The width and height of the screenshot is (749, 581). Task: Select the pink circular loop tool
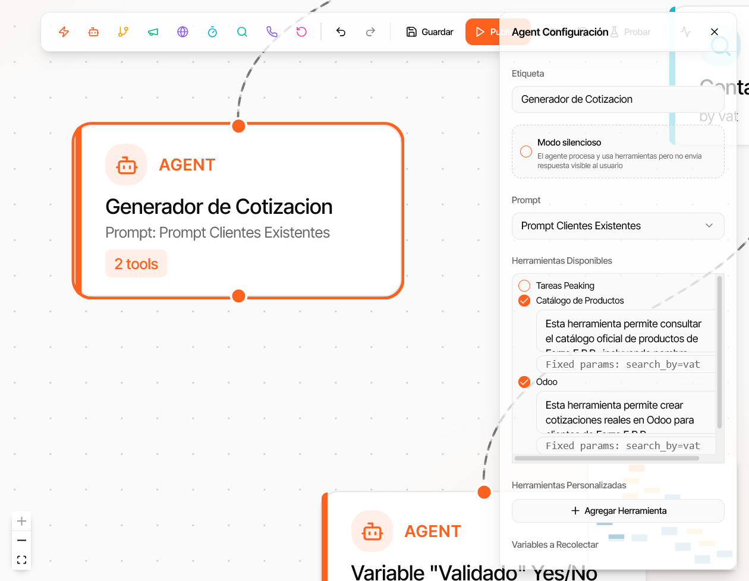click(x=302, y=32)
